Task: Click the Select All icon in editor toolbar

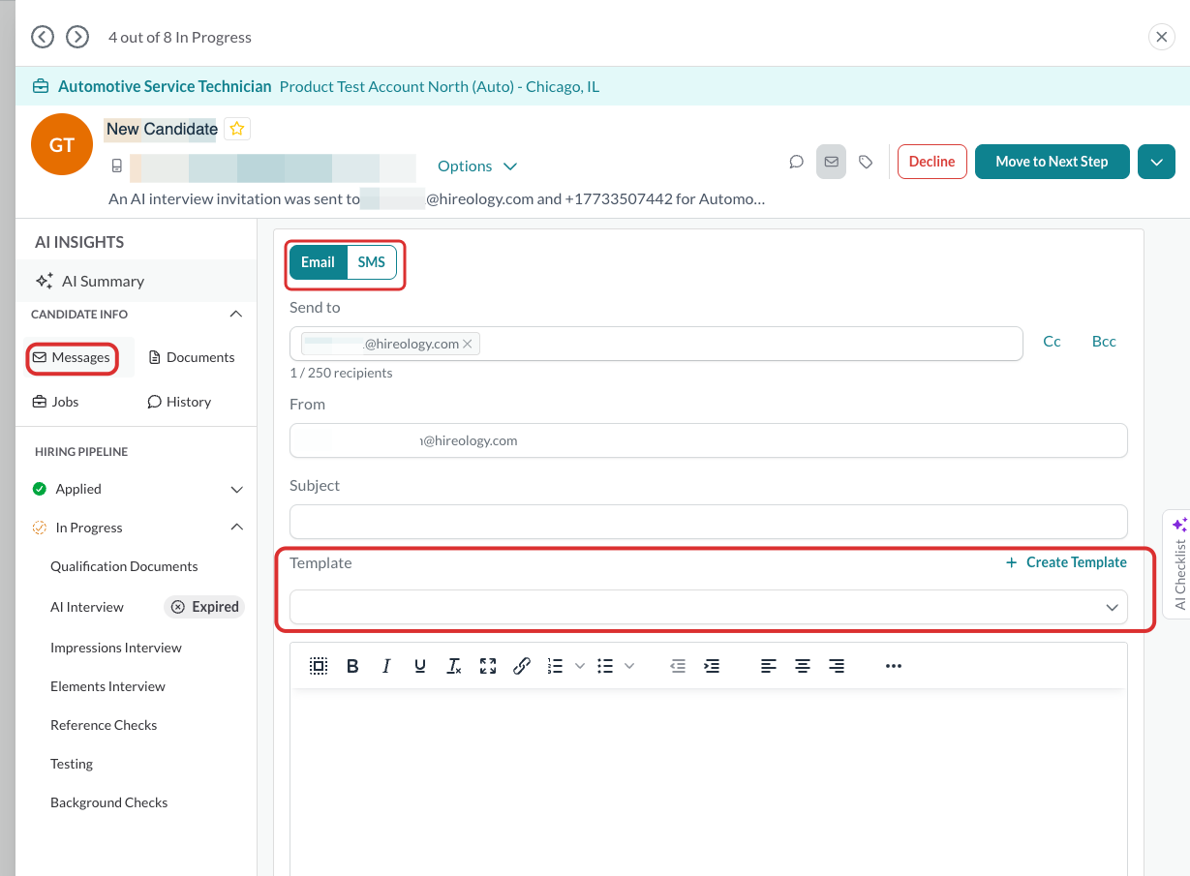Action: [x=319, y=666]
